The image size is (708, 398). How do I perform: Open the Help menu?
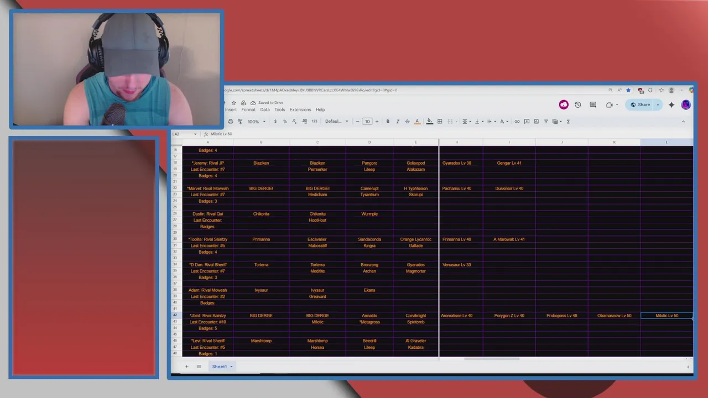click(x=320, y=109)
